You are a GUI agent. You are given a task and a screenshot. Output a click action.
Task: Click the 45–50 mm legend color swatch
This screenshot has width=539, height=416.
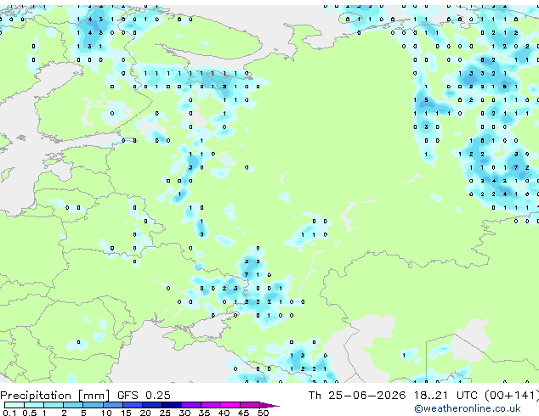pos(250,405)
